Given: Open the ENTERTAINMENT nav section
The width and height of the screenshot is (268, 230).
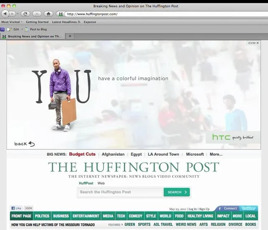Looking at the screenshot, I should click(x=86, y=216).
